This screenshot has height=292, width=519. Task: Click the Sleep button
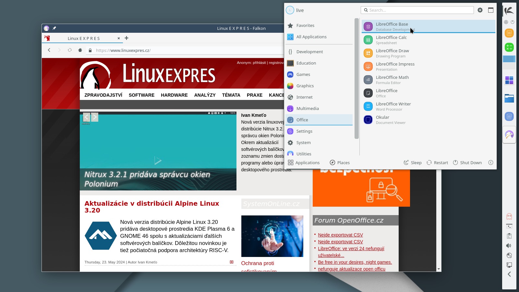[413, 163]
